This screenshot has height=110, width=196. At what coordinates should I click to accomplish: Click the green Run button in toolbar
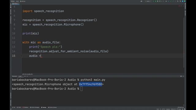(153, 1)
